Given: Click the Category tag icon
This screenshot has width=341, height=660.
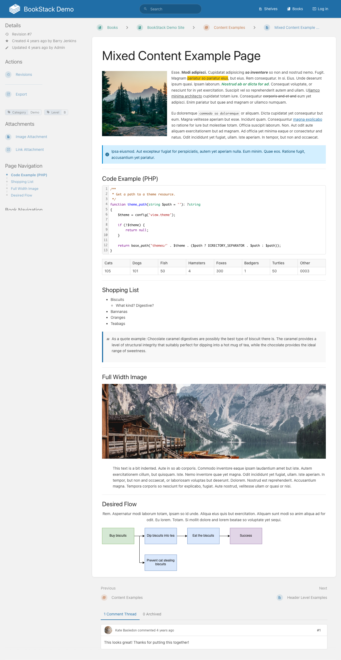Looking at the screenshot, I should click(9, 112).
